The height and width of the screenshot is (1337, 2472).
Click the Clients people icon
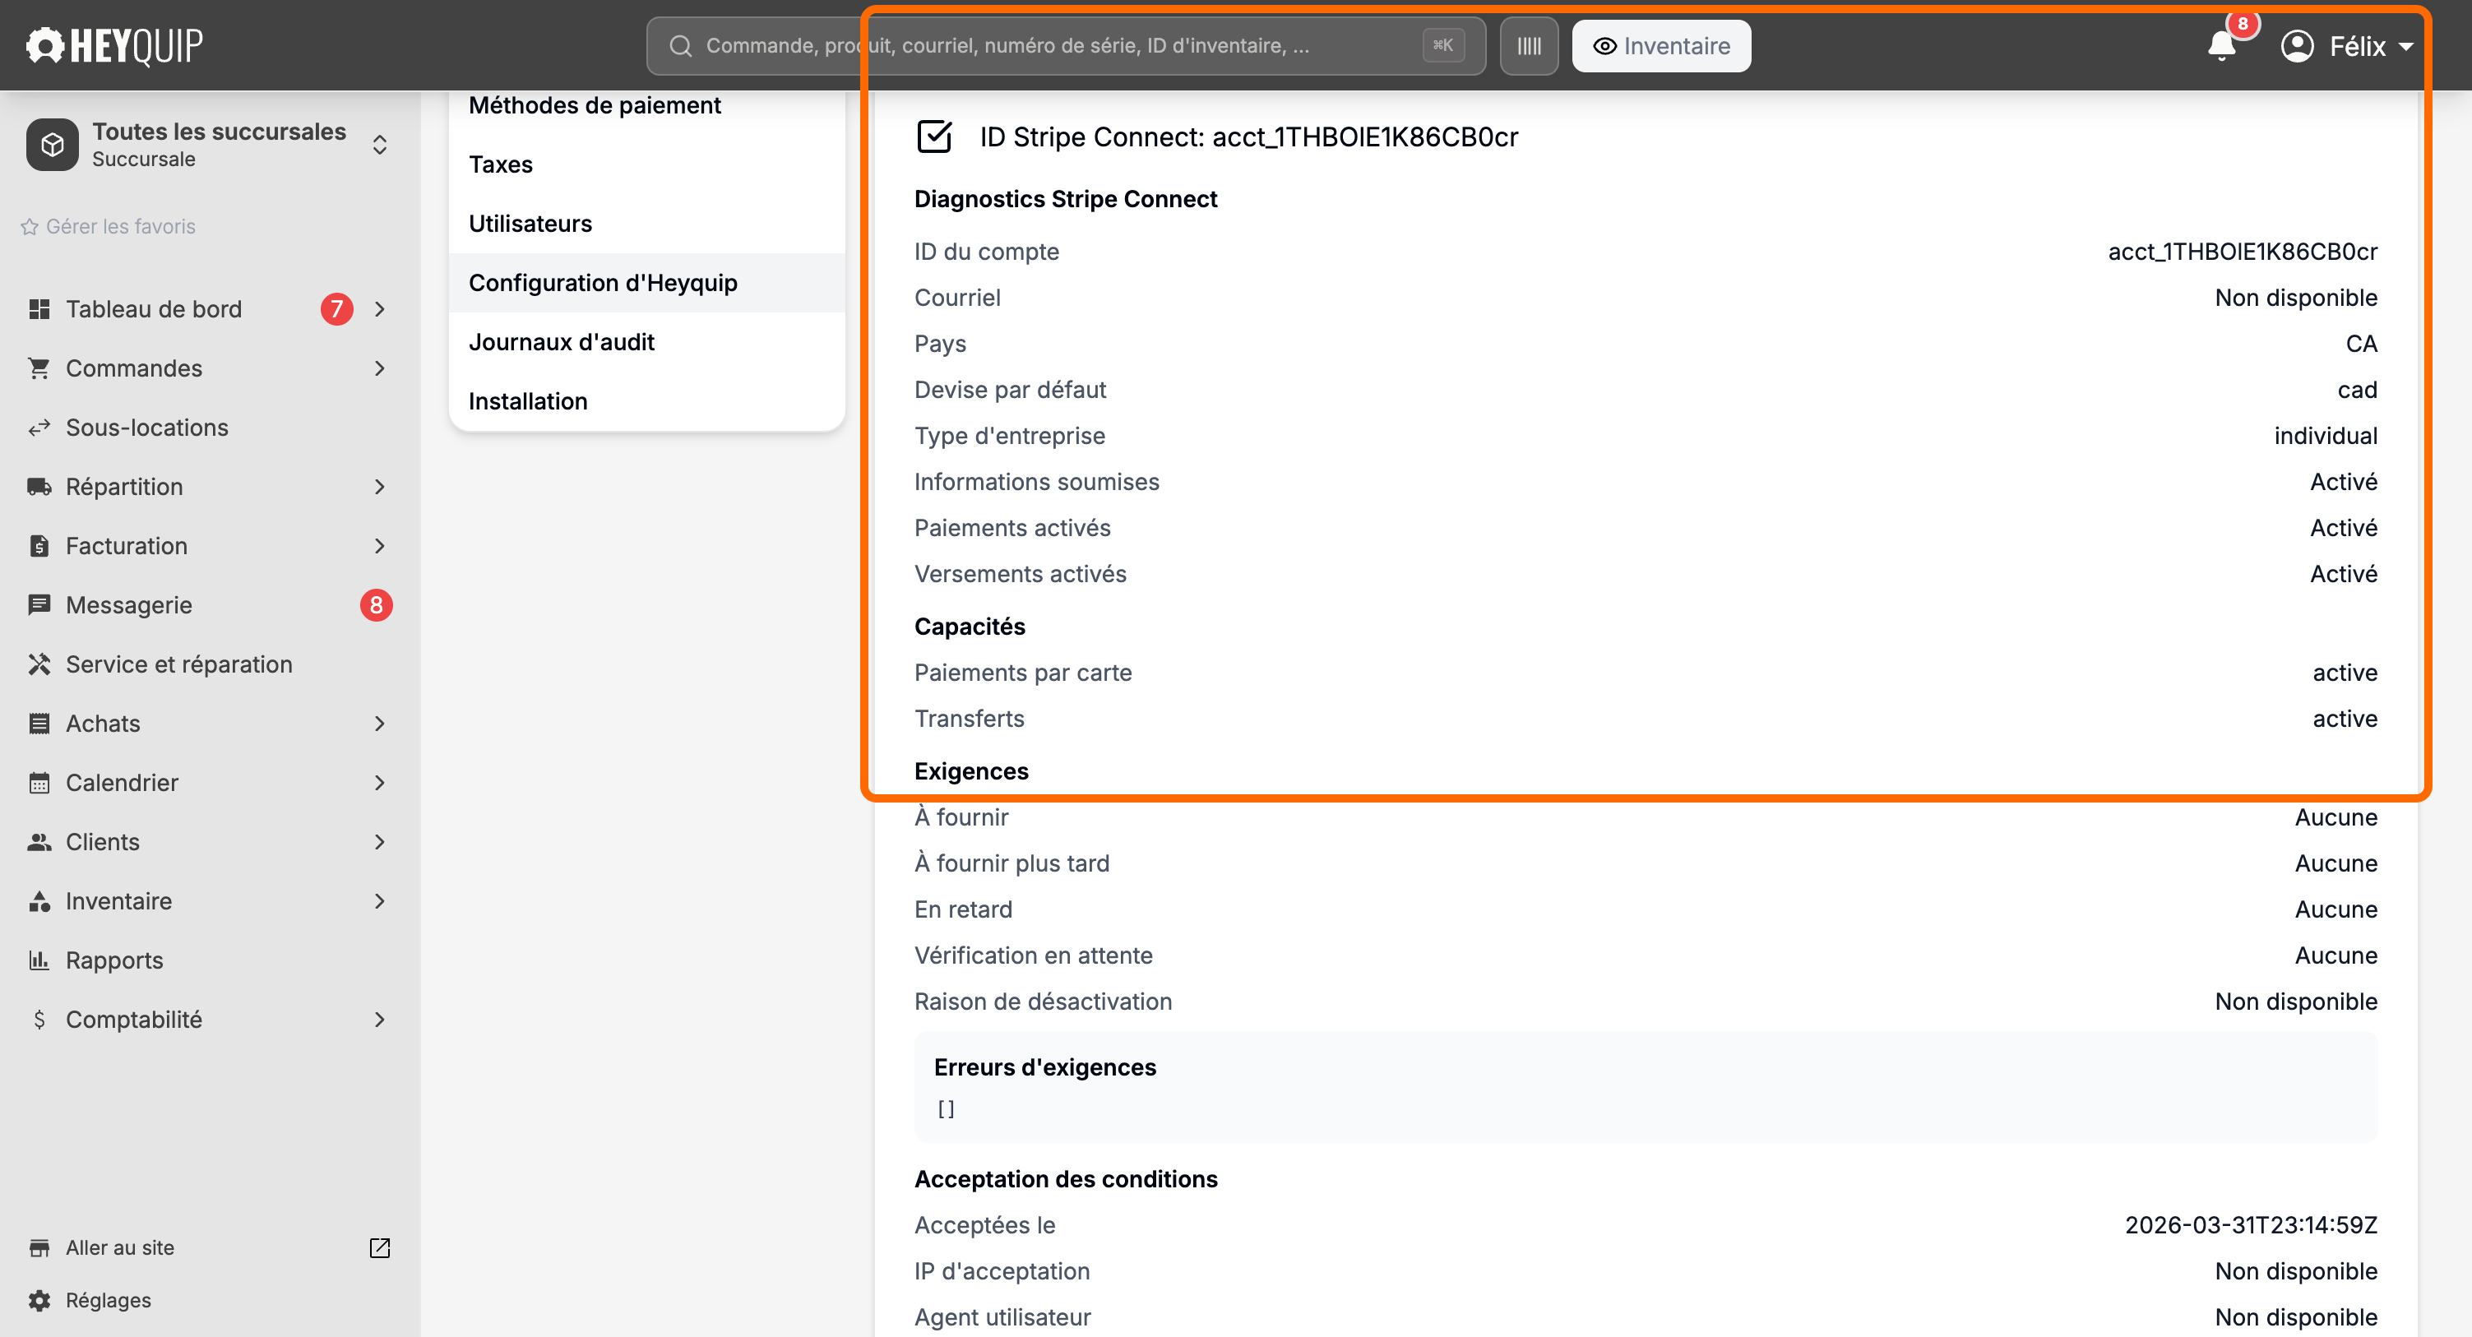point(39,842)
